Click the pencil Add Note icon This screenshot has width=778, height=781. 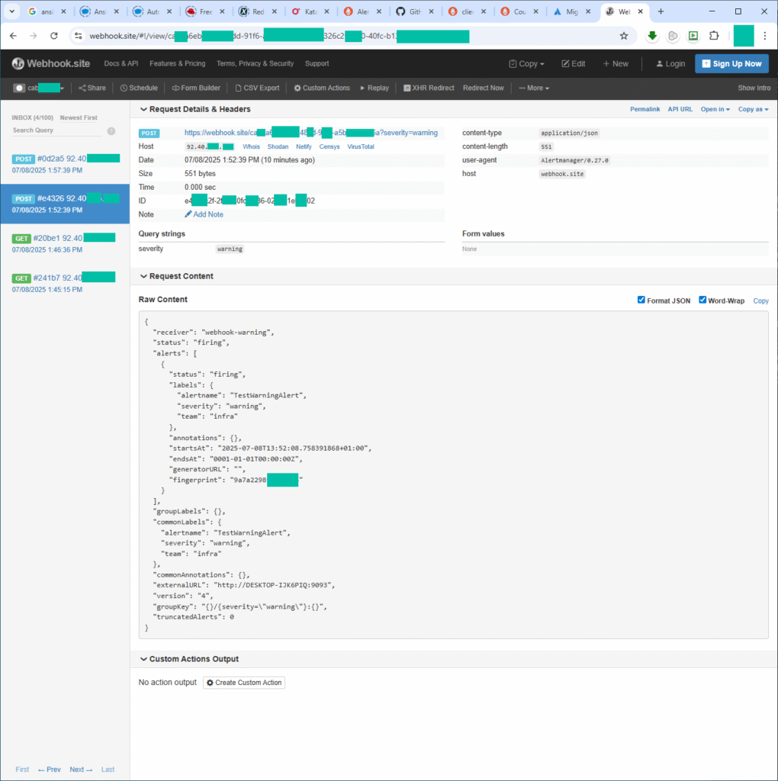(188, 214)
